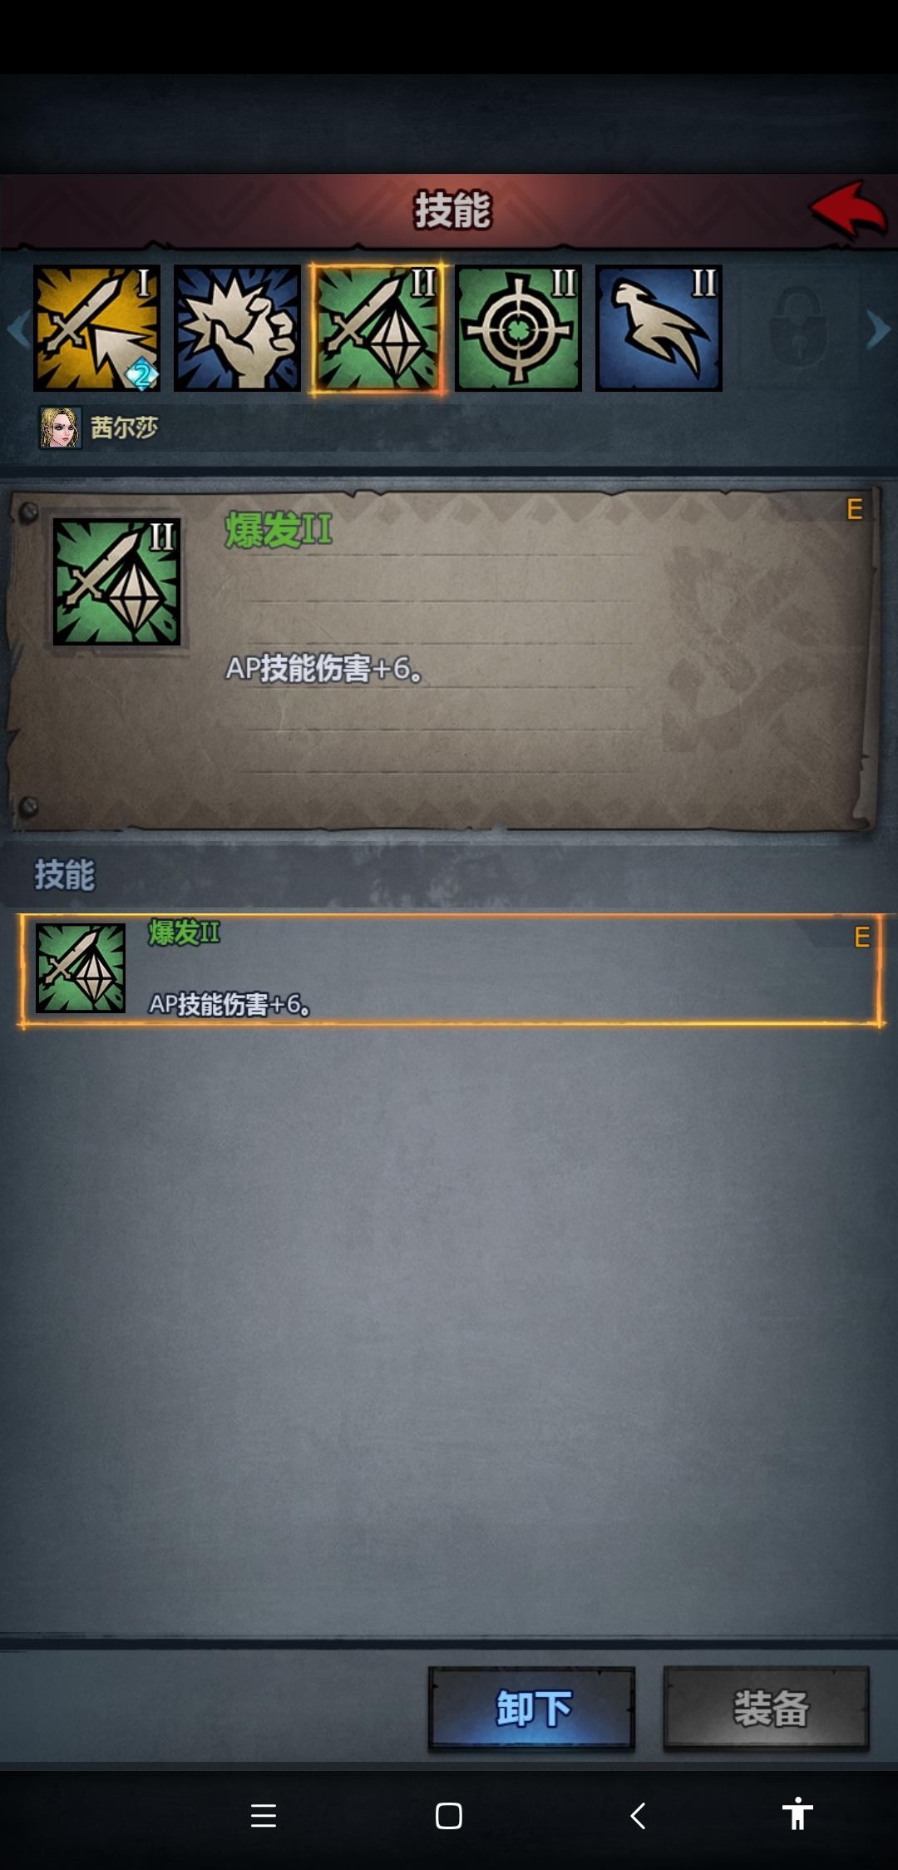Show next skills with the right chevron
Viewport: 898px width, 1870px height.
[x=877, y=329]
